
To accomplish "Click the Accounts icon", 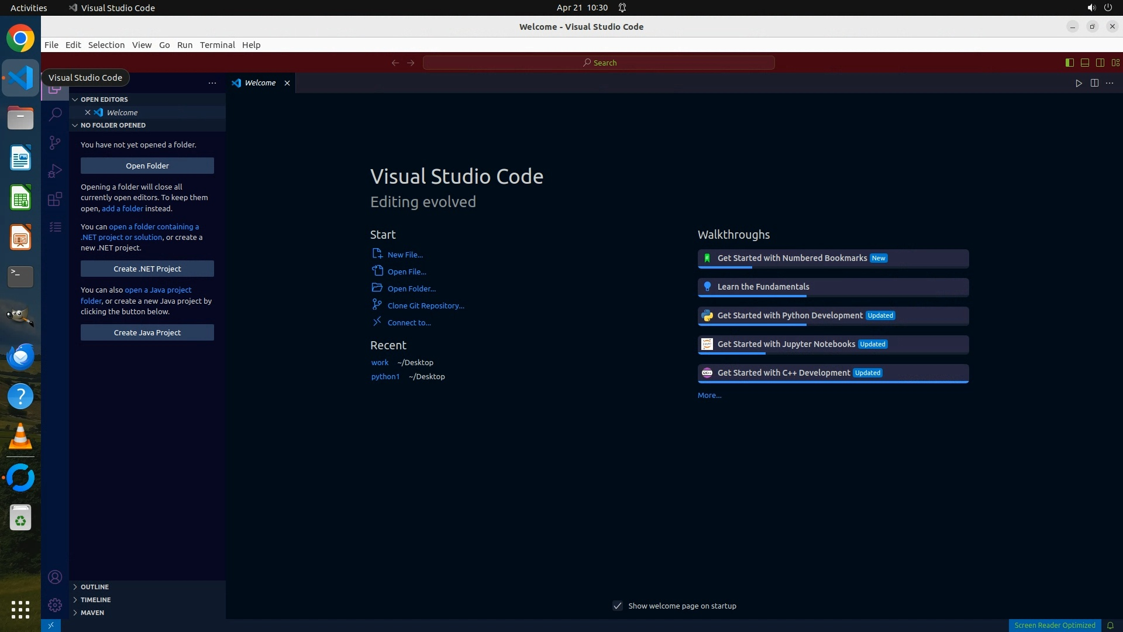I will (x=55, y=577).
